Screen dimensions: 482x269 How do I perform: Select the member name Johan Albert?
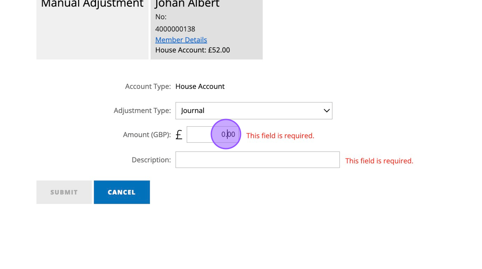187,4
